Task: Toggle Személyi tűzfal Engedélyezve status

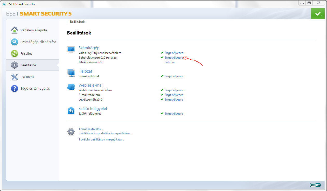Action: click(174, 76)
